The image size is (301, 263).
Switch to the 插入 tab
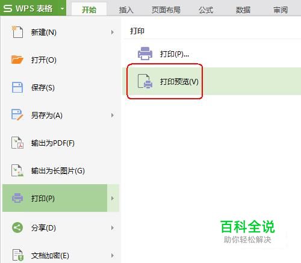[126, 10]
